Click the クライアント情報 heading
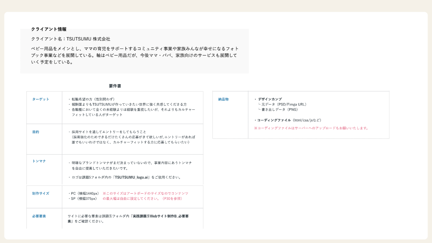This screenshot has height=243, width=432. coord(49,29)
